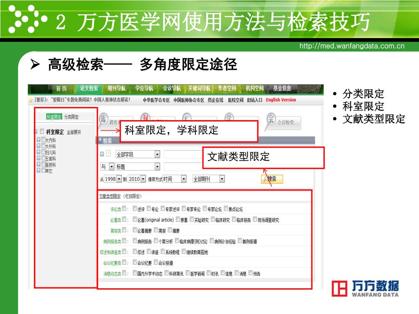Open the 会议导航 tab

172,88
